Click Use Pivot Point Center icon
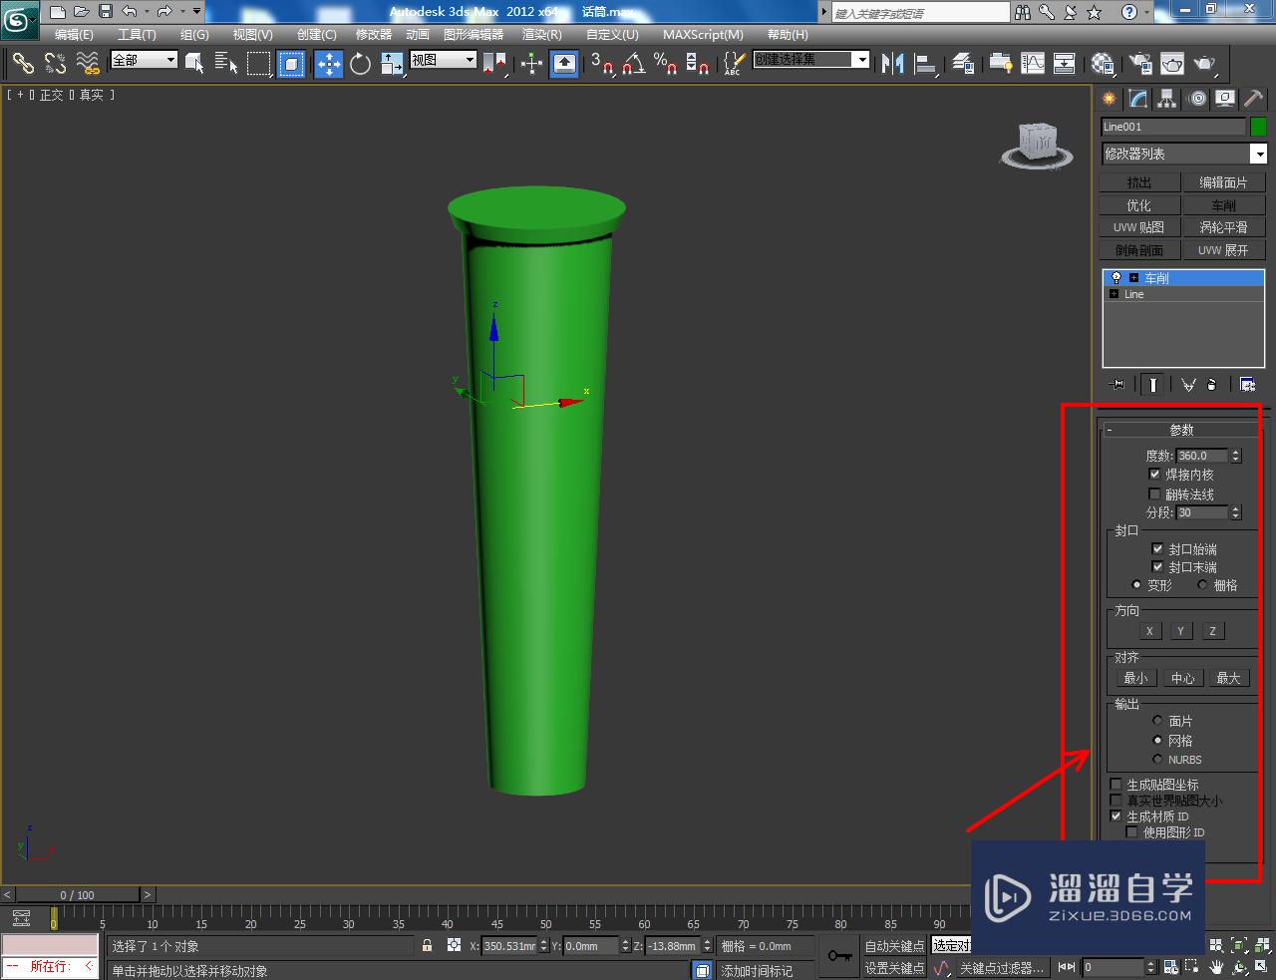This screenshot has height=980, width=1276. [494, 63]
